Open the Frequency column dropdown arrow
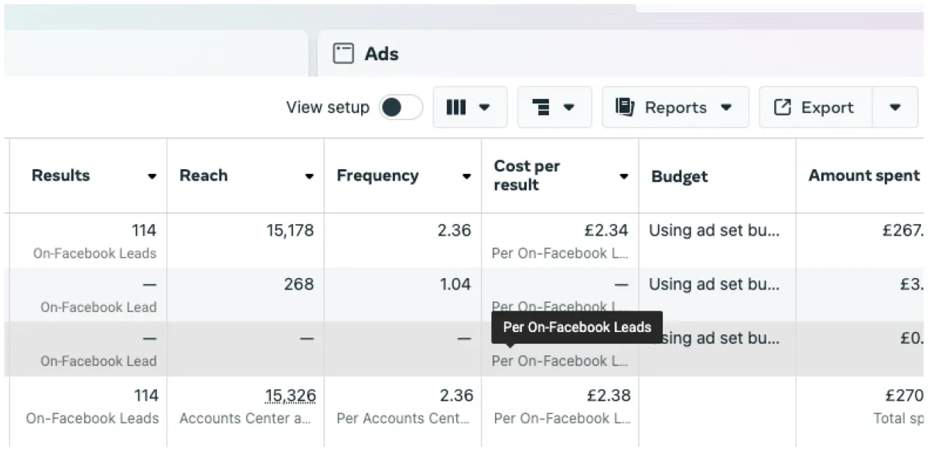The height and width of the screenshot is (451, 928). click(x=466, y=177)
